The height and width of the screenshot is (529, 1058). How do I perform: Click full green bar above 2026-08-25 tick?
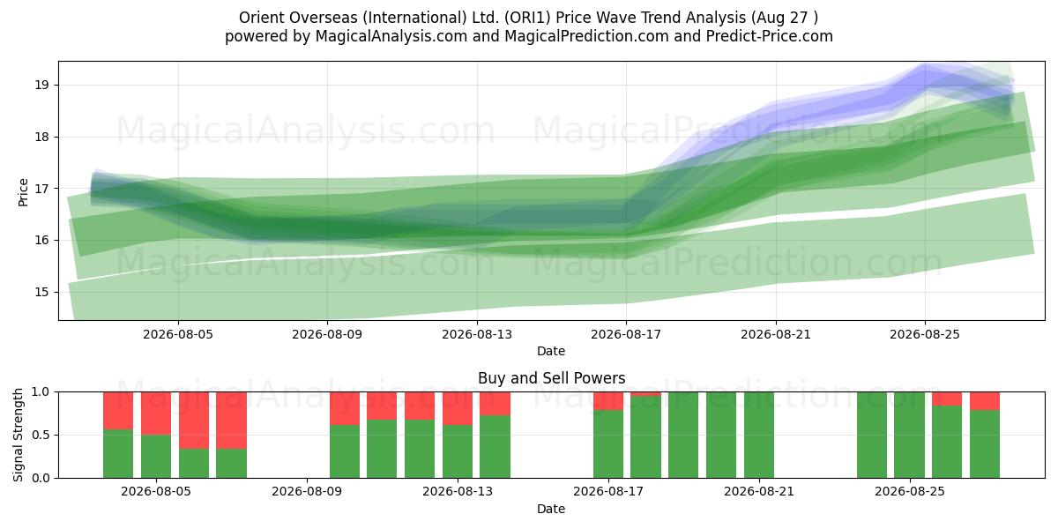pos(910,435)
